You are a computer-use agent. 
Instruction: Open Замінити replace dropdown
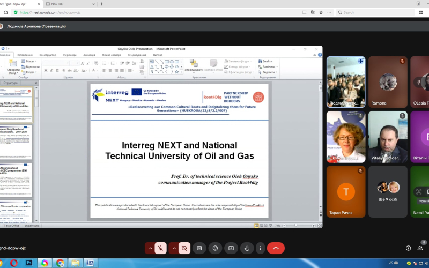click(x=268, y=66)
